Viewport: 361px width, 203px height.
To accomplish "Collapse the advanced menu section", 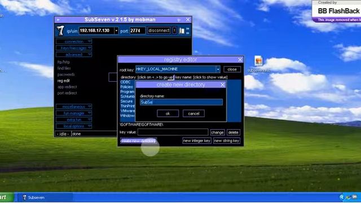I will pos(74,55).
